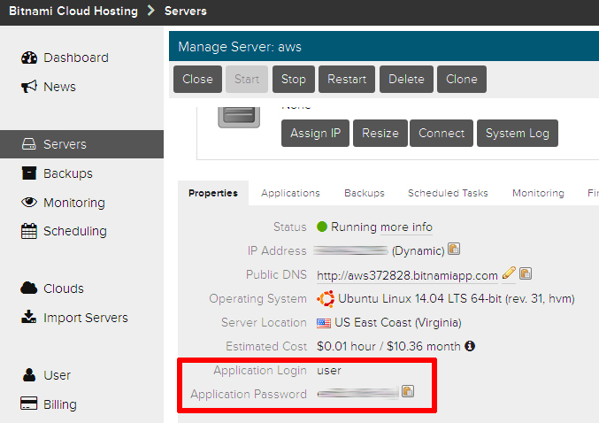Image resolution: width=599 pixels, height=423 pixels.
Task: Switch to the Properties tab
Action: pyautogui.click(x=213, y=193)
